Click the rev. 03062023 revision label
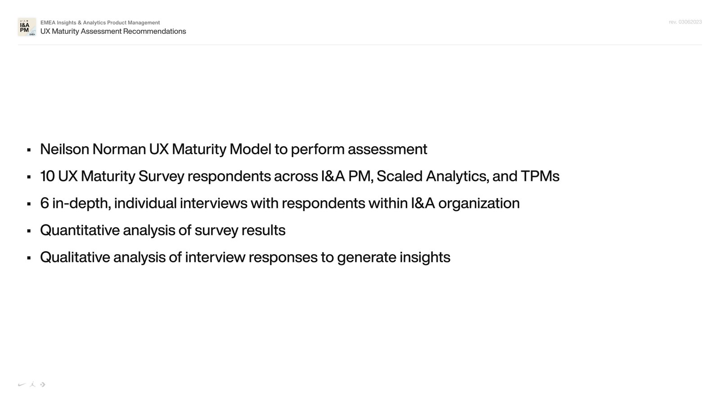This screenshot has height=405, width=720. 685,22
